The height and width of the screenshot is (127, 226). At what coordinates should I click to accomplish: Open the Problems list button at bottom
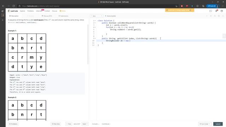coord(13,124)
